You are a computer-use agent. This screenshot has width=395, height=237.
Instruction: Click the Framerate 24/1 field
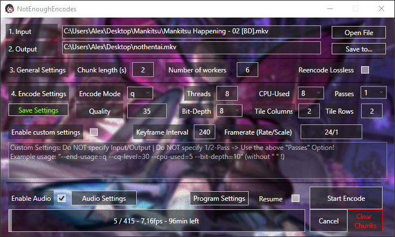click(x=331, y=132)
